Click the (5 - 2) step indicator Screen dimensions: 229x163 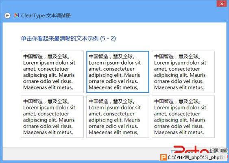pyautogui.click(x=108, y=39)
